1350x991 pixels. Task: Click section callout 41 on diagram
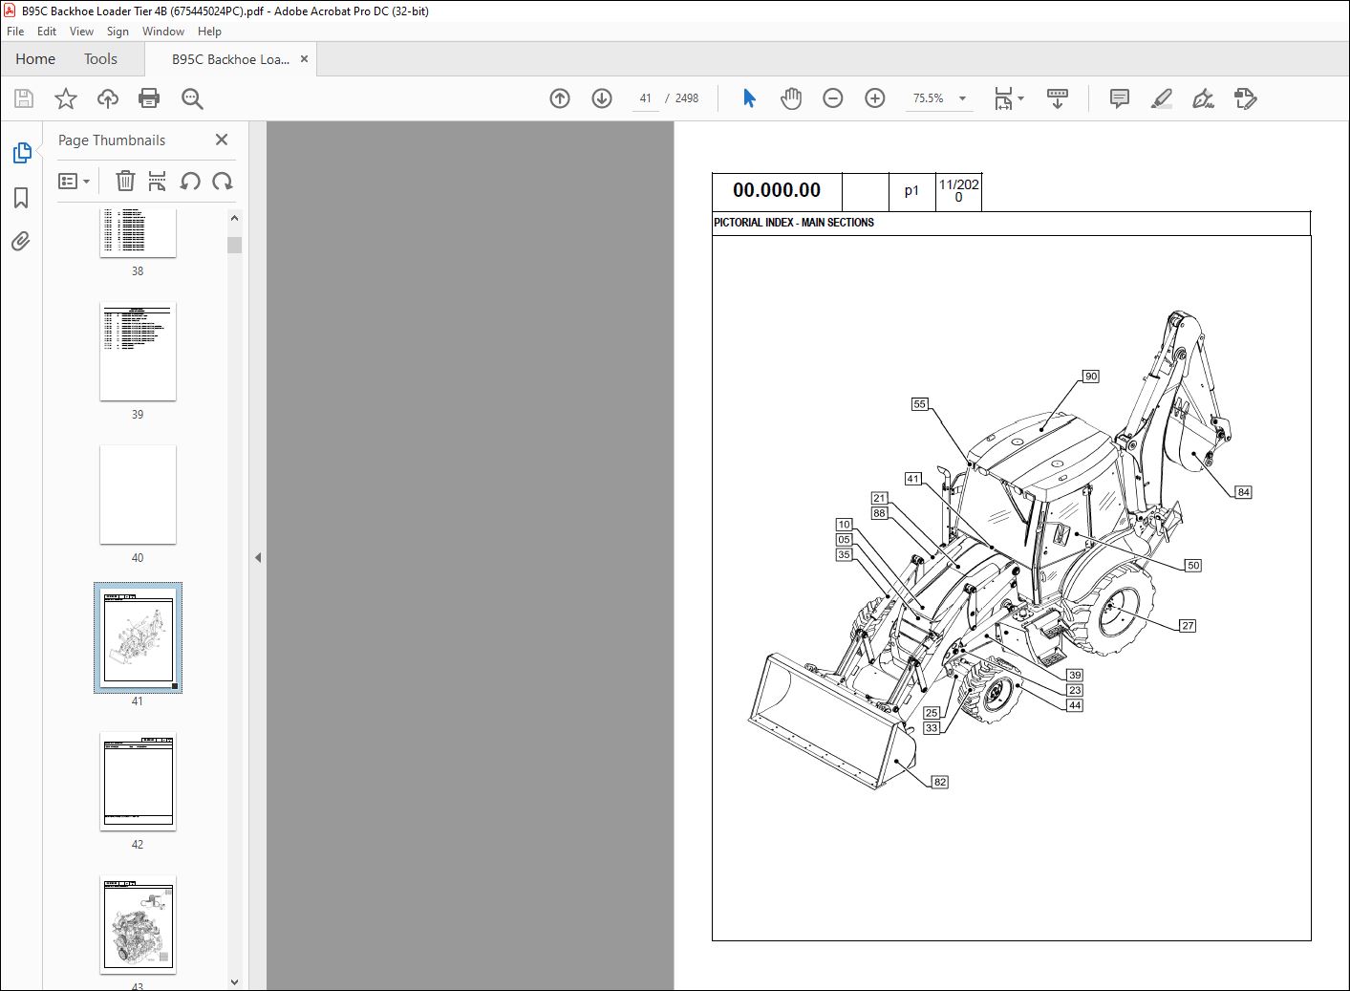click(913, 479)
